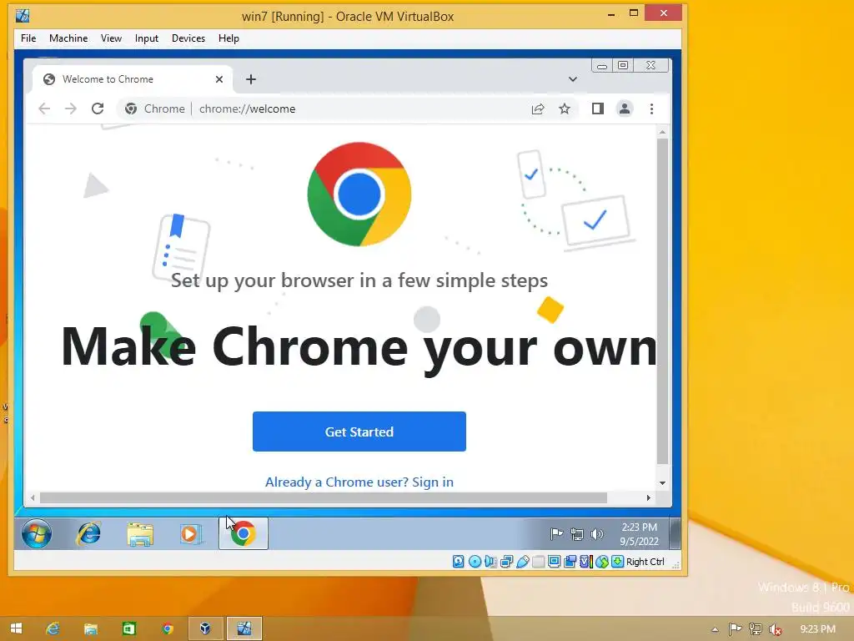Click the VirtualBox display indicator
Viewport: 854px width, 641px height.
point(554,562)
